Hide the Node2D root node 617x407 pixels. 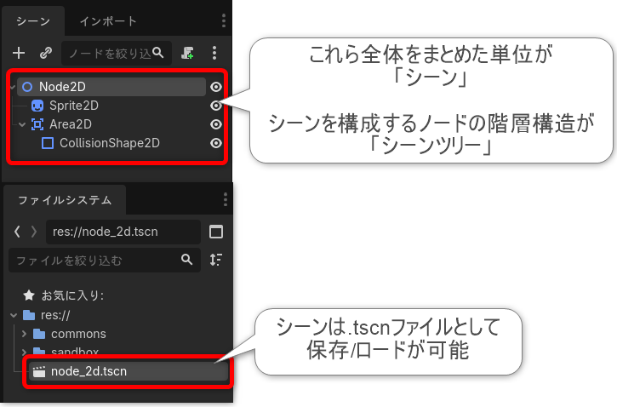(x=216, y=87)
